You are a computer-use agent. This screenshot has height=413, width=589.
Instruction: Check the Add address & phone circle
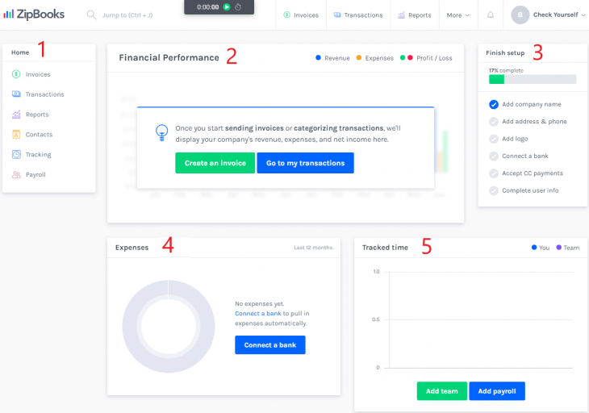tap(494, 122)
